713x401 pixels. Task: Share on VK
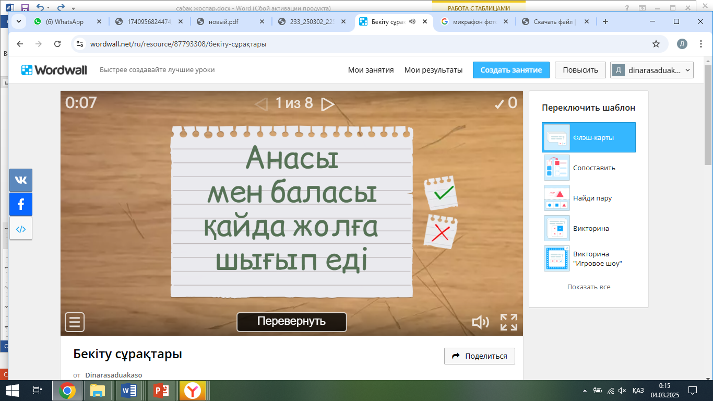[x=21, y=180]
